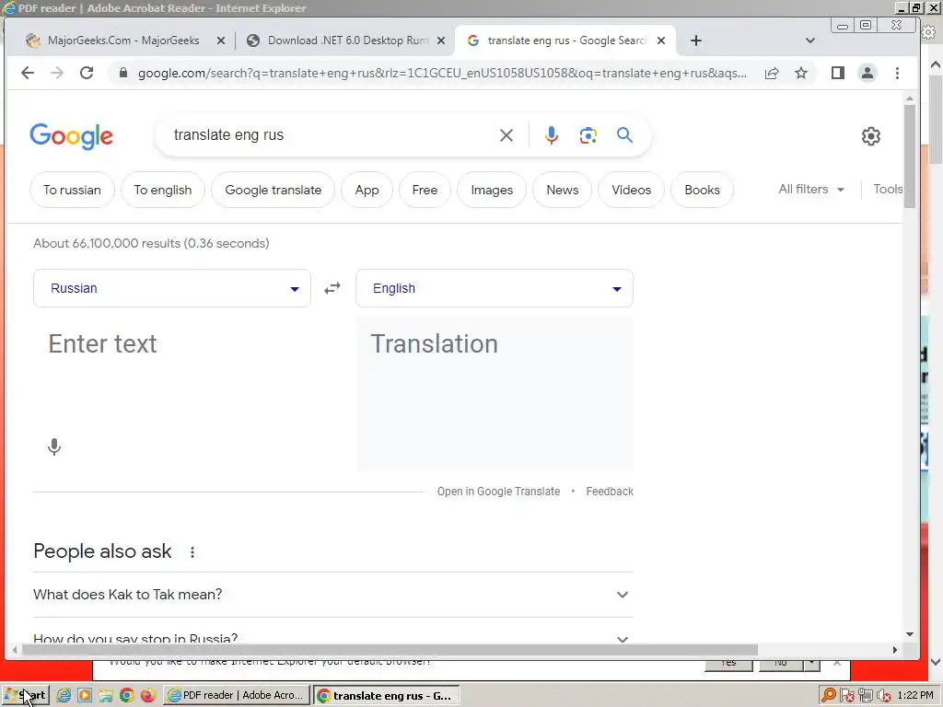Click the system tray volume icon
The height and width of the screenshot is (707, 943).
pos(883,696)
